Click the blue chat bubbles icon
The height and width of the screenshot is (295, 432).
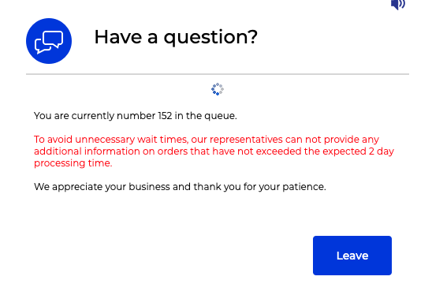(49, 41)
